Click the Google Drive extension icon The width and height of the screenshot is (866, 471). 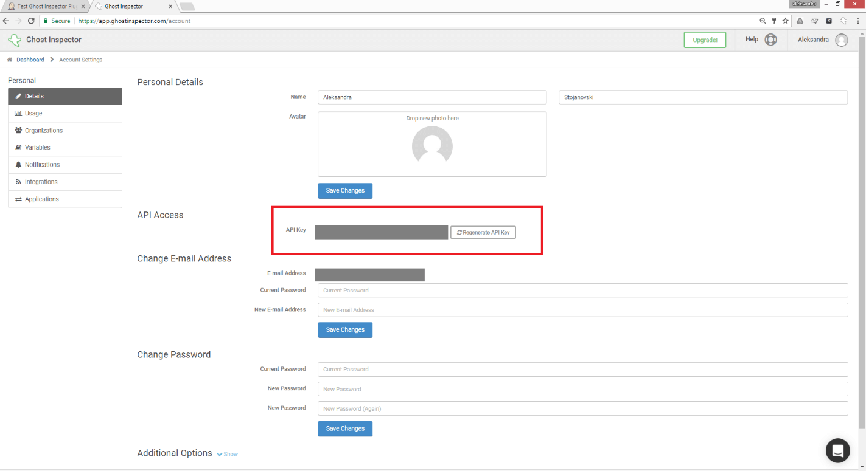pyautogui.click(x=800, y=21)
